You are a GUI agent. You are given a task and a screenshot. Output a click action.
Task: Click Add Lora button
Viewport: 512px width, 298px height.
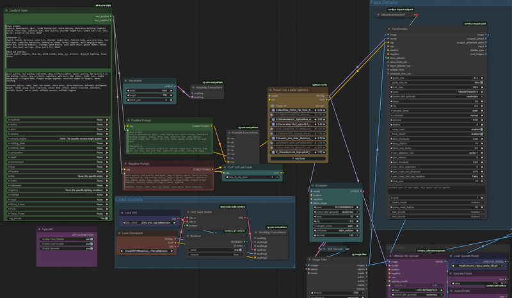pos(298,158)
